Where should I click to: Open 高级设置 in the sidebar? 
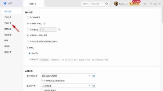coord(8,52)
